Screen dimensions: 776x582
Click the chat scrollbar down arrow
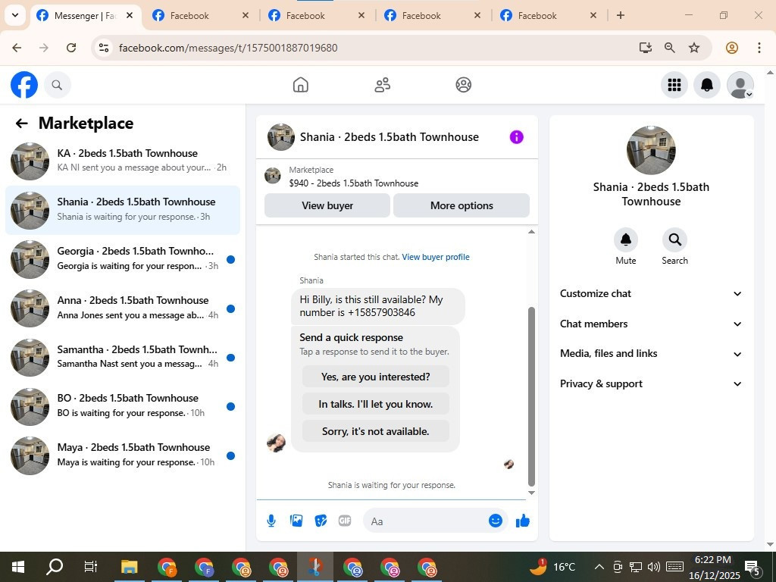pos(531,493)
